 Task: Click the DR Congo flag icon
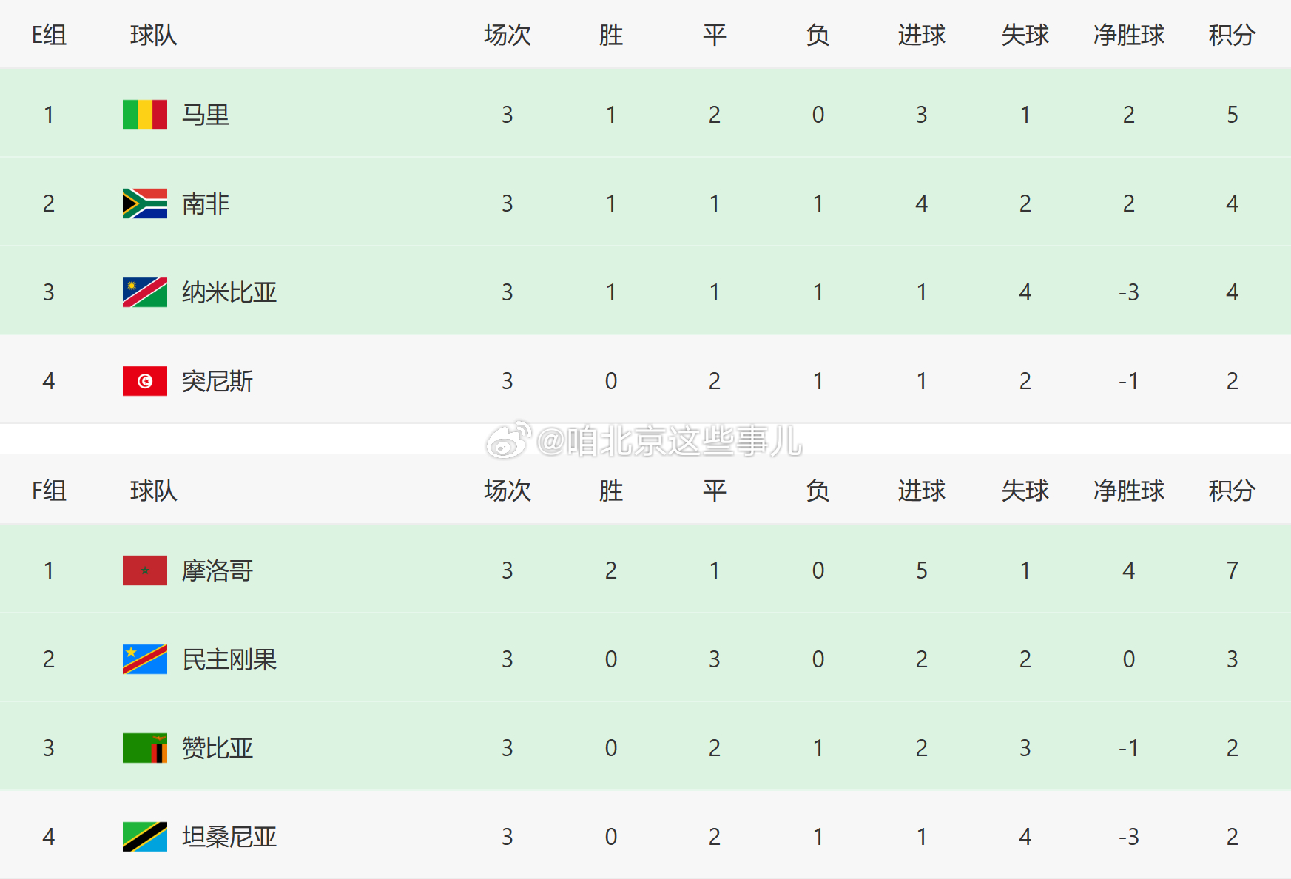(144, 659)
